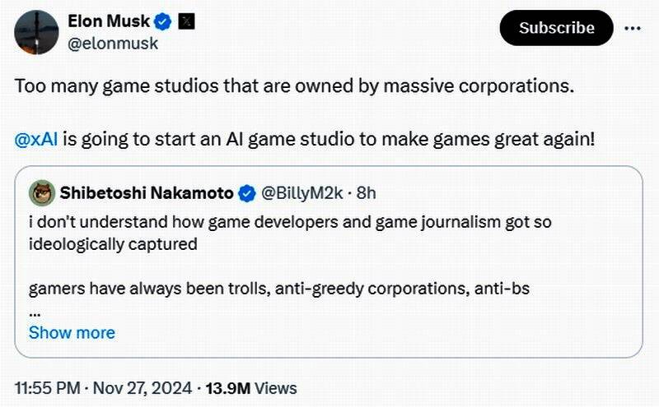Follow the @xAI mention link

click(35, 138)
